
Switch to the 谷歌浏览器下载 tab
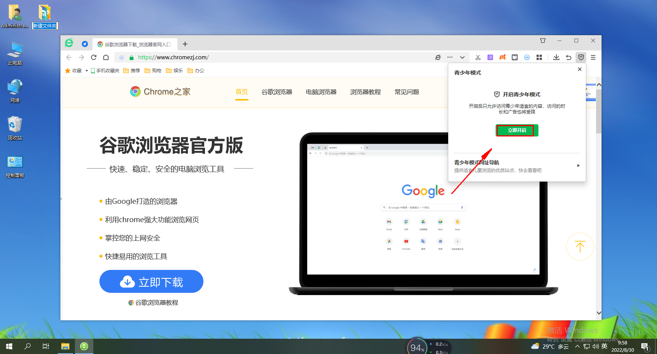coord(135,44)
